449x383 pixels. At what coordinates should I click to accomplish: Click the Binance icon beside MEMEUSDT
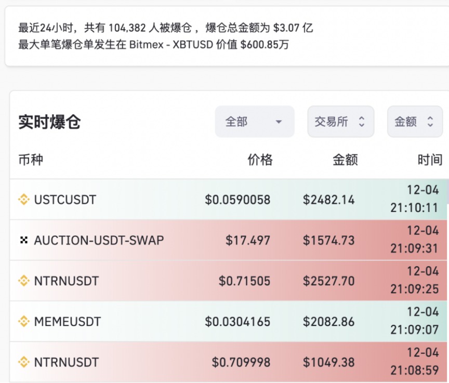23,322
